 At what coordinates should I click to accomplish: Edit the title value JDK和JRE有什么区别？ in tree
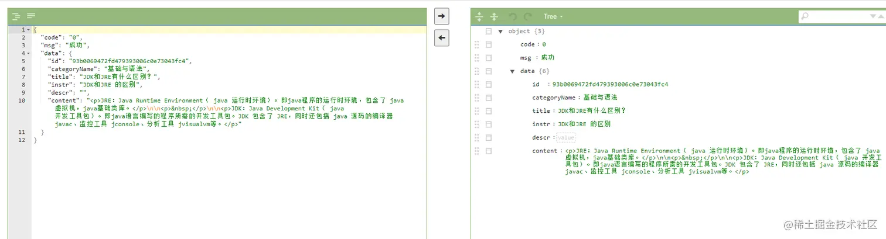tap(592, 111)
